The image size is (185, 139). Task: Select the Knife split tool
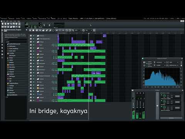click(x=50, y=31)
